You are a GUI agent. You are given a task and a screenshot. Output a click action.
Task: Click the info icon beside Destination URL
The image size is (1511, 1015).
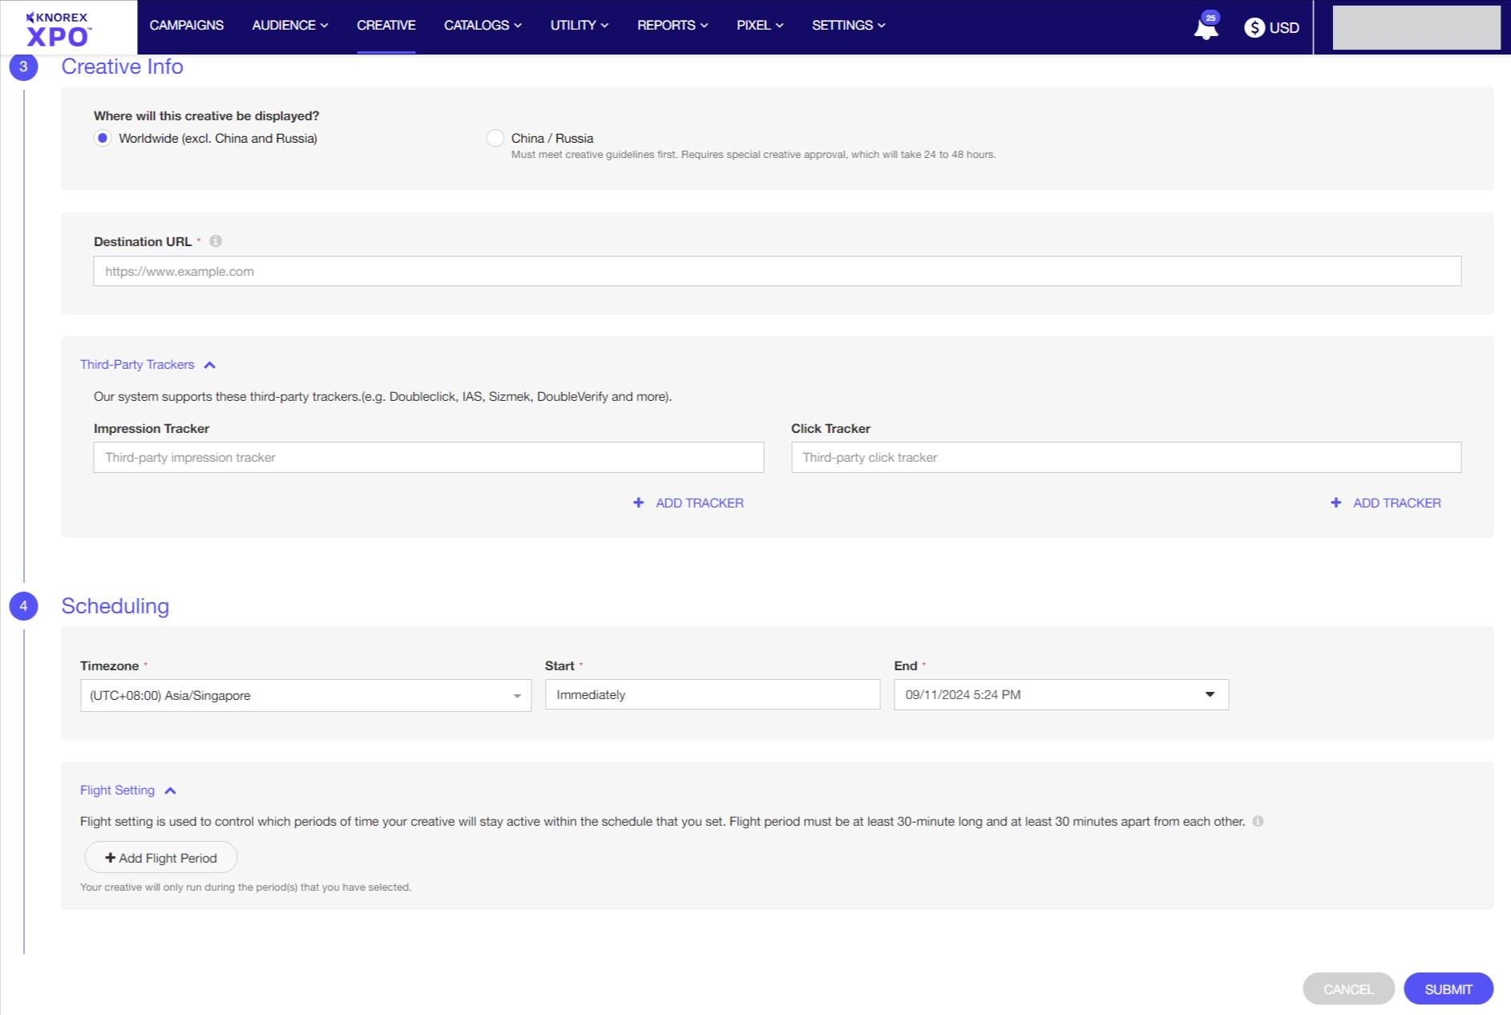click(x=215, y=240)
